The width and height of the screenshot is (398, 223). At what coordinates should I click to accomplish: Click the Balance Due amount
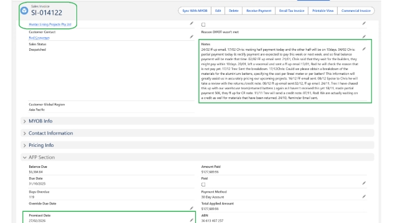35,172
